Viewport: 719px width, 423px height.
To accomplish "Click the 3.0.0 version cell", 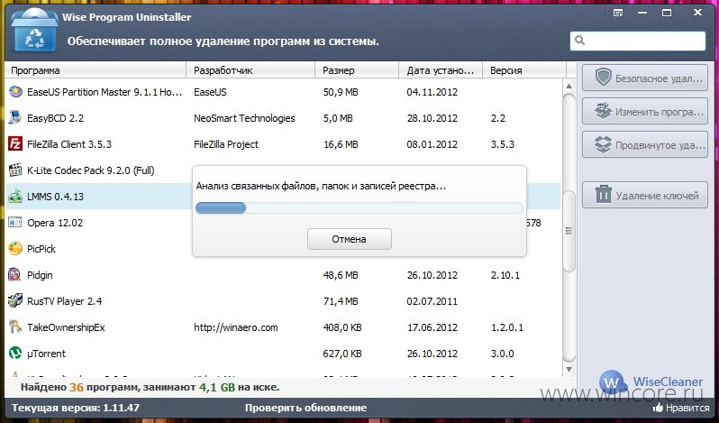I will 503,354.
